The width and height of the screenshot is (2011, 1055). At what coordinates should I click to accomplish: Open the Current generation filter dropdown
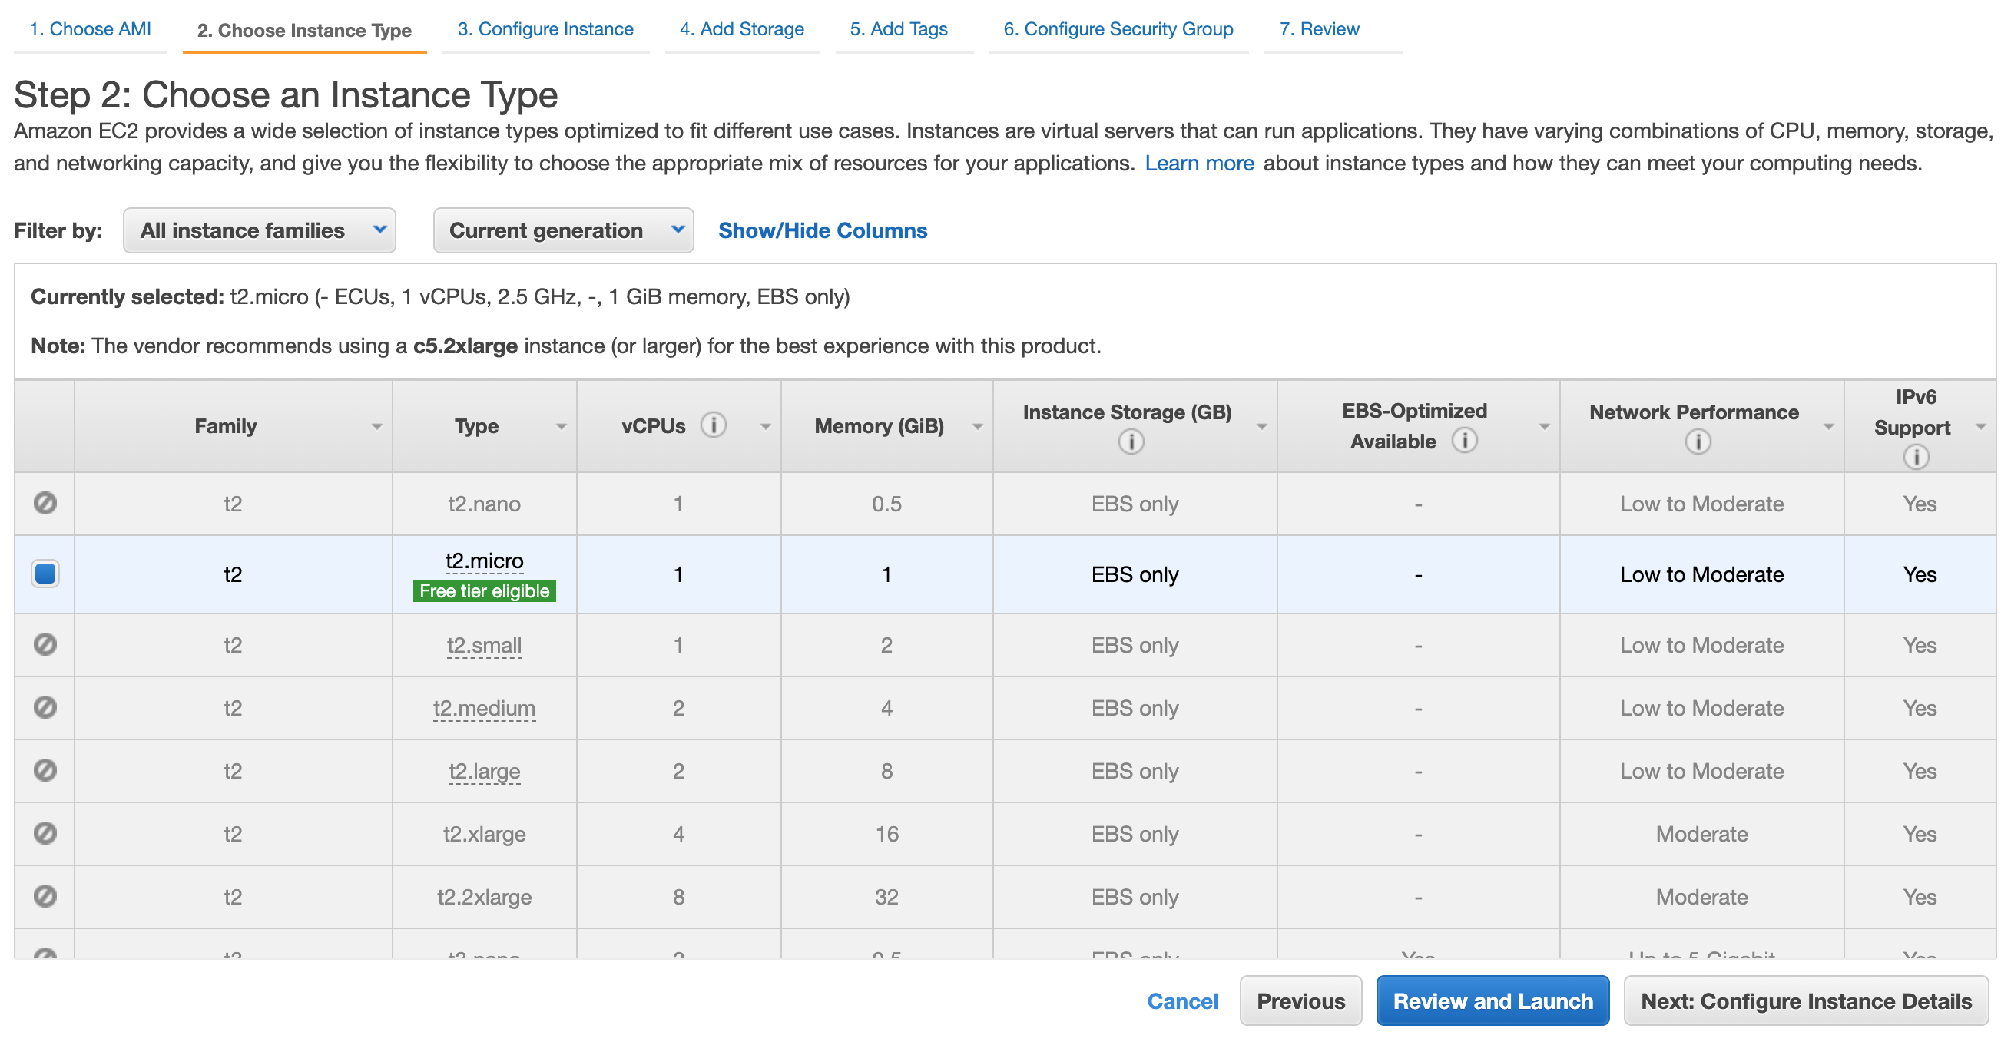click(564, 230)
